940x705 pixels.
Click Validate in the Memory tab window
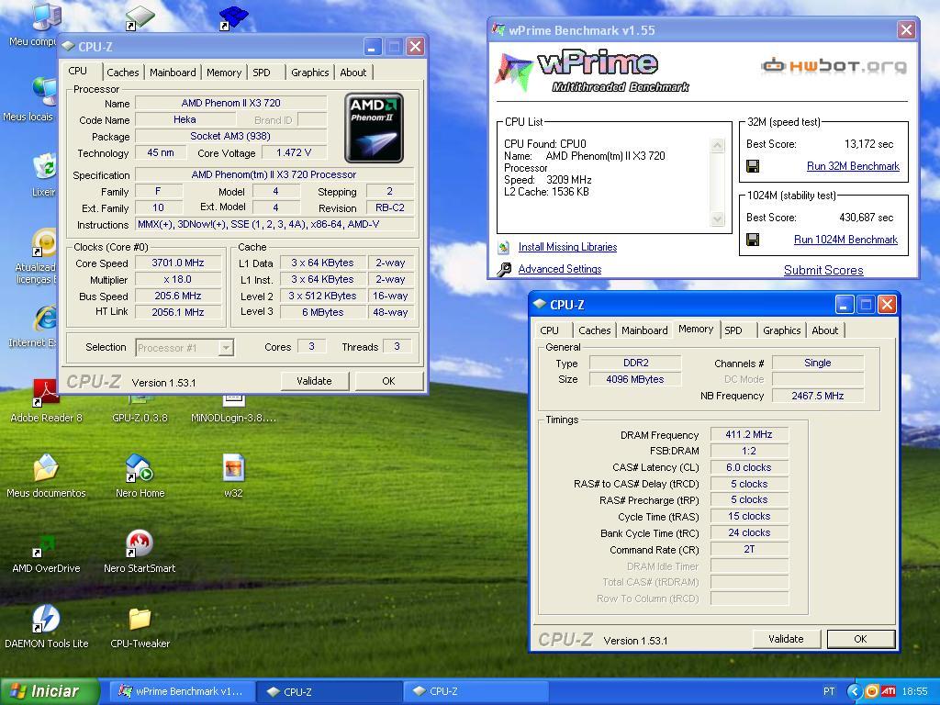point(786,639)
